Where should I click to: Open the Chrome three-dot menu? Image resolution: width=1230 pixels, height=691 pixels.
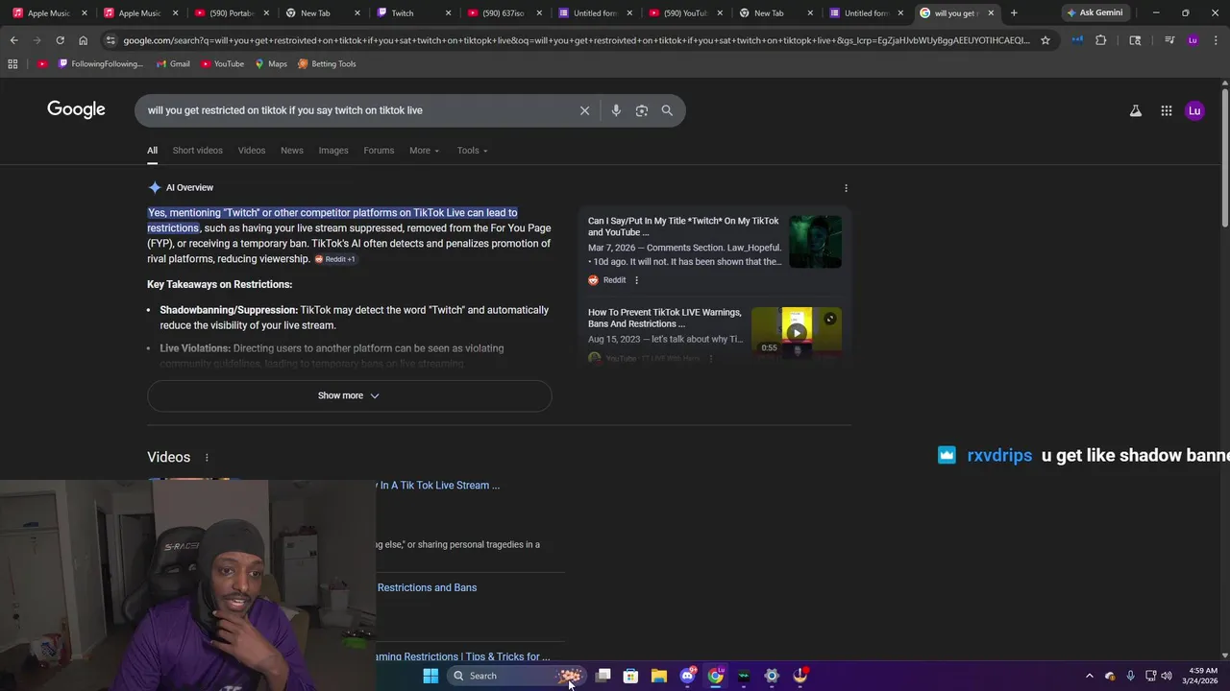pos(1216,40)
